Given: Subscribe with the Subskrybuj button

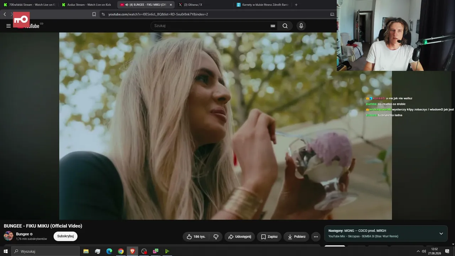Looking at the screenshot, I should (x=65, y=236).
